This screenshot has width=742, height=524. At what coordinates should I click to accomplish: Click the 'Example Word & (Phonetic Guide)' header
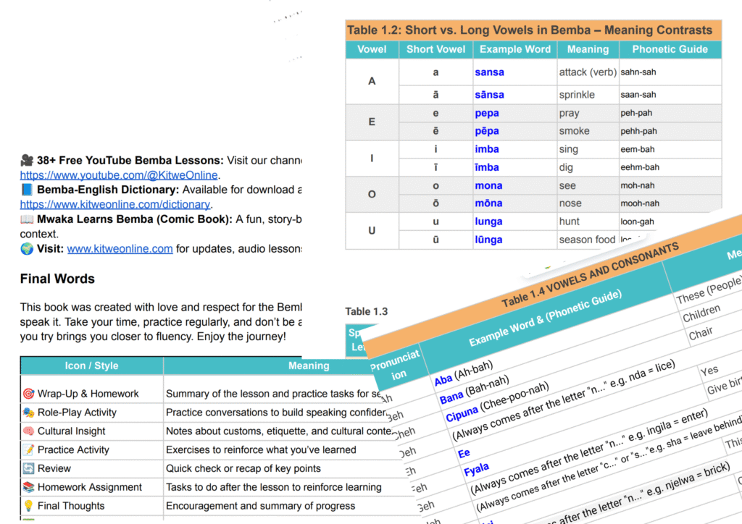coord(545,318)
